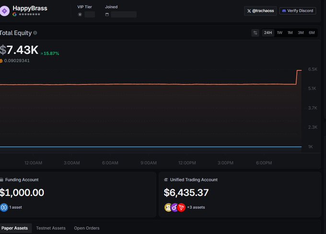Click the Verify Discord button
This screenshot has width=326, height=234.
[x=298, y=11]
